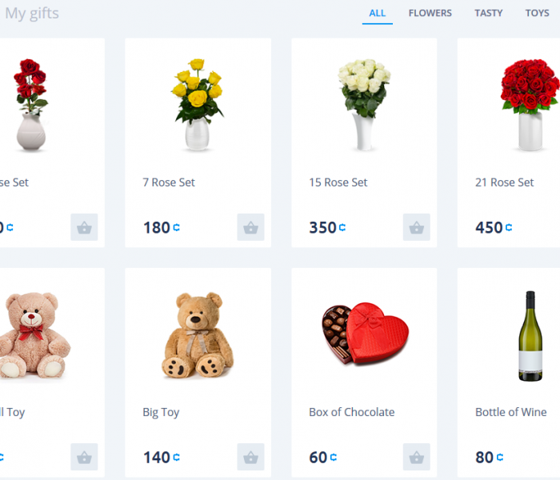
Task: Switch to the ALL tab
Action: pyautogui.click(x=377, y=14)
